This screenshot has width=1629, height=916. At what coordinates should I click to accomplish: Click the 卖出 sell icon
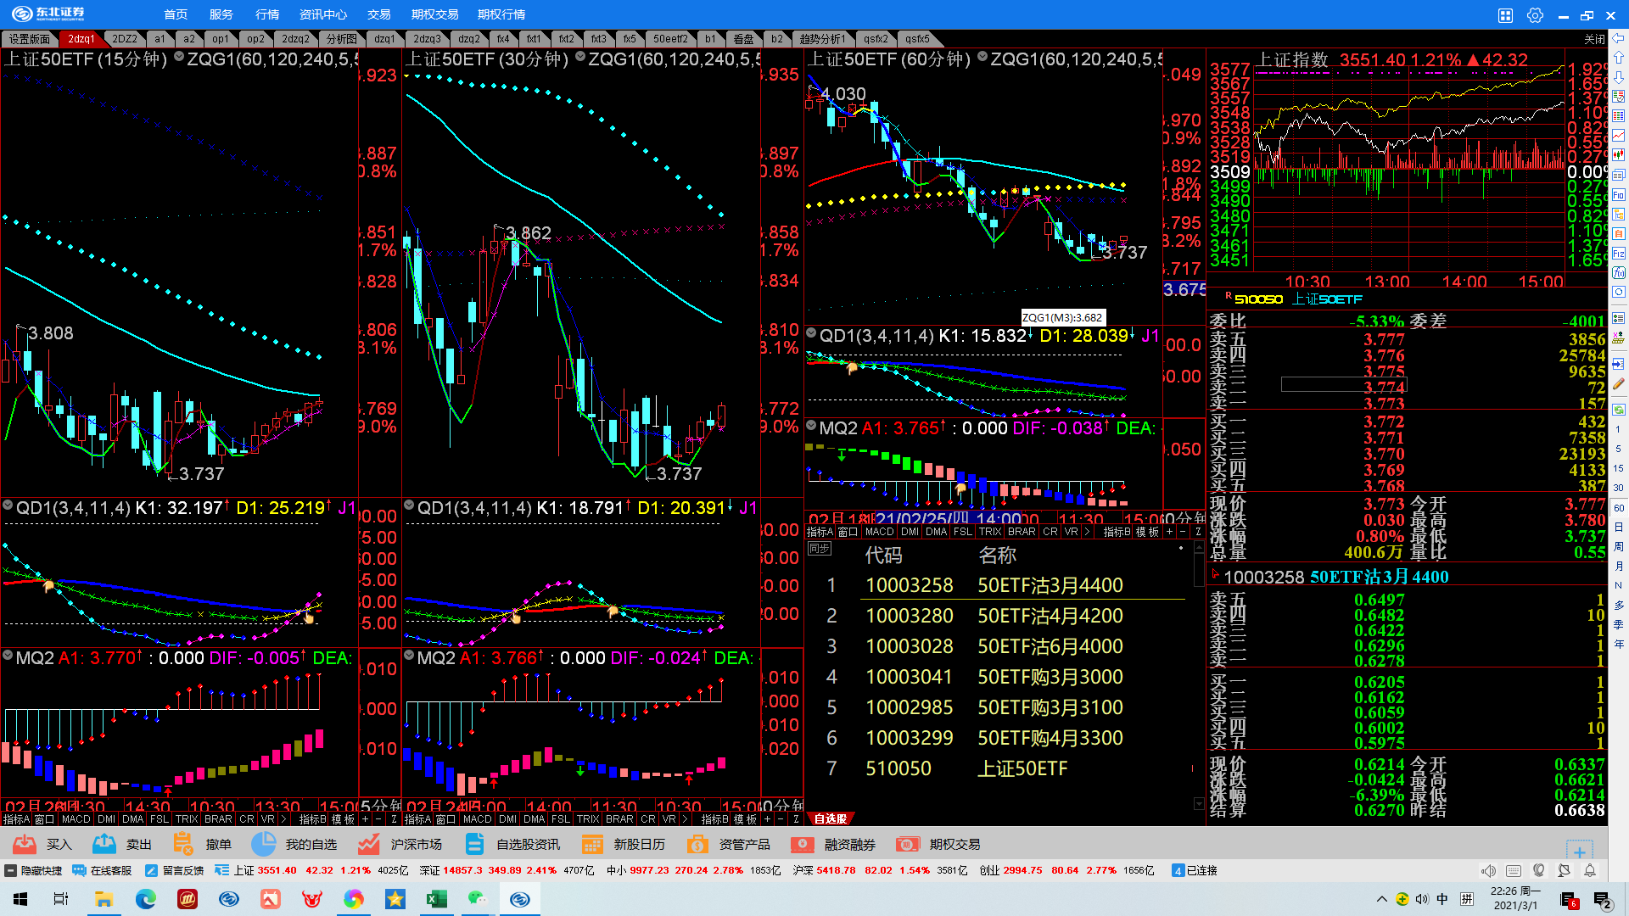pos(104,844)
